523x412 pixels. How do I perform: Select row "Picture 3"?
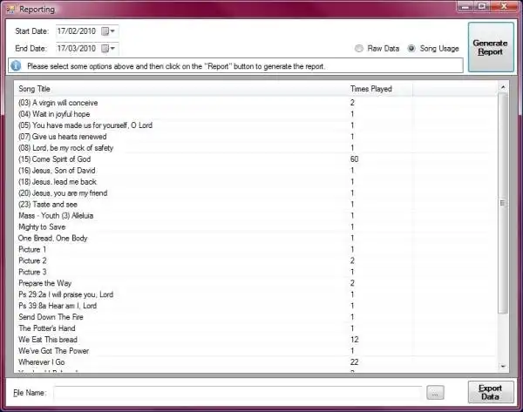pyautogui.click(x=255, y=272)
